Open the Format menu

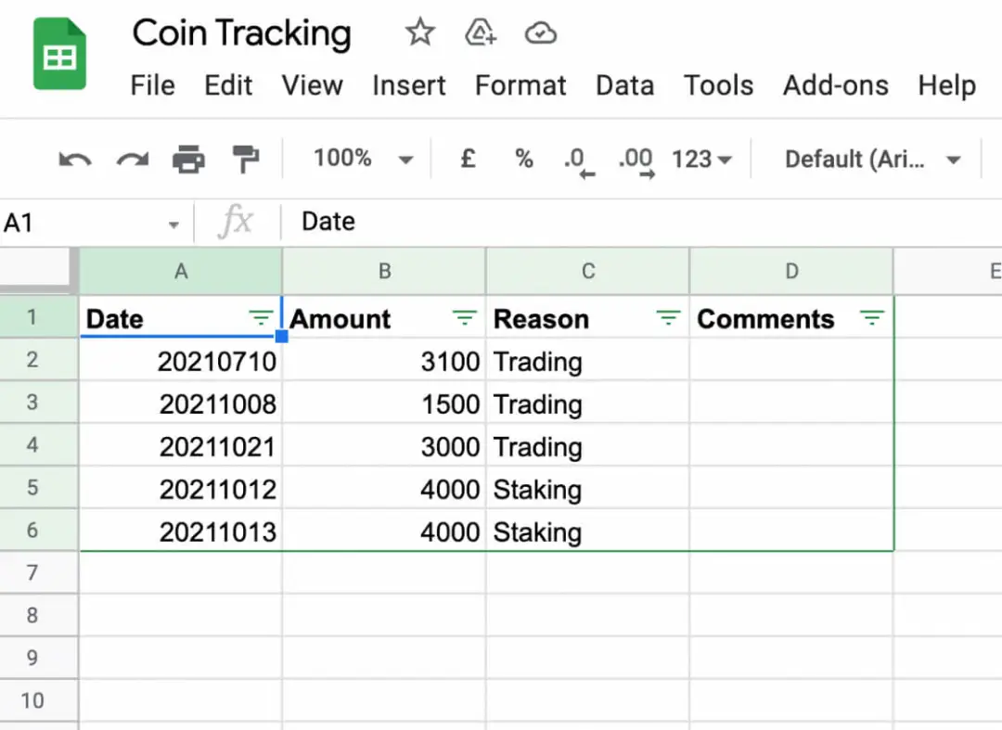520,85
